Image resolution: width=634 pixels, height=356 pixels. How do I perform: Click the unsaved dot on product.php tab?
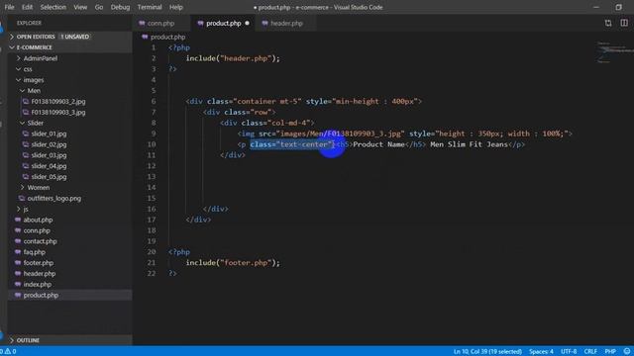point(247,24)
